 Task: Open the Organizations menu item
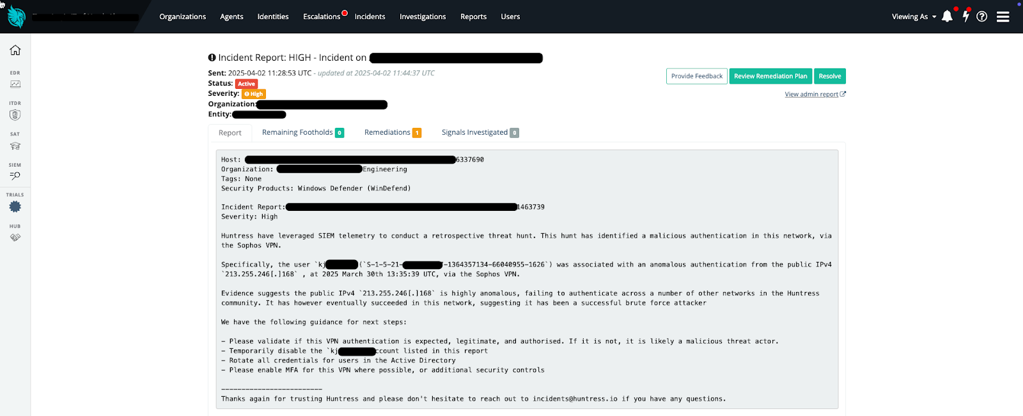click(x=183, y=17)
